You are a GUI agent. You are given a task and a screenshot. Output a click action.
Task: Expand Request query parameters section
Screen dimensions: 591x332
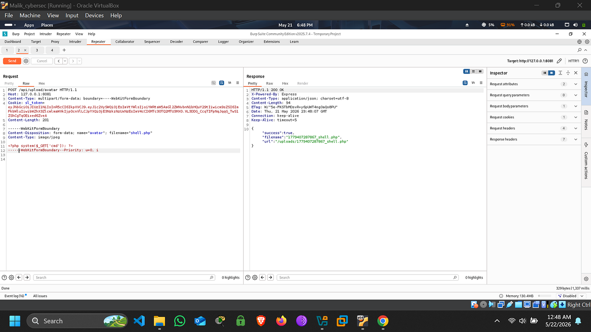(x=534, y=95)
